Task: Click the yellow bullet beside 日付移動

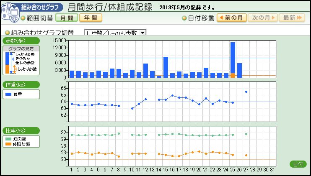Action: 184,18
